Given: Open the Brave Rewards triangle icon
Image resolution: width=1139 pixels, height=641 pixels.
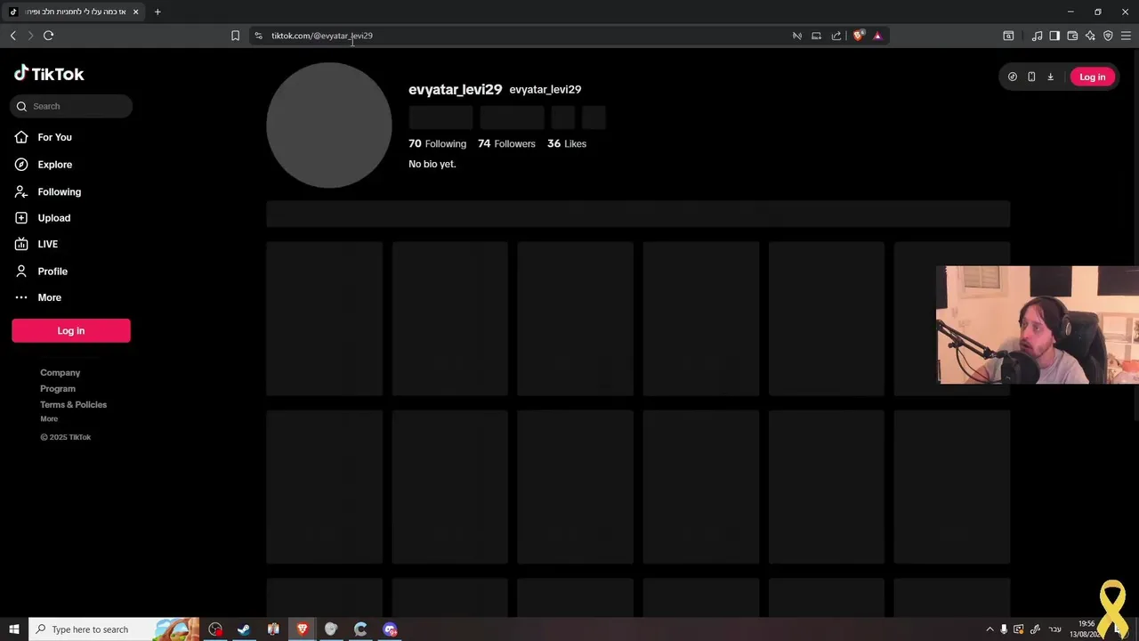Looking at the screenshot, I should [877, 36].
